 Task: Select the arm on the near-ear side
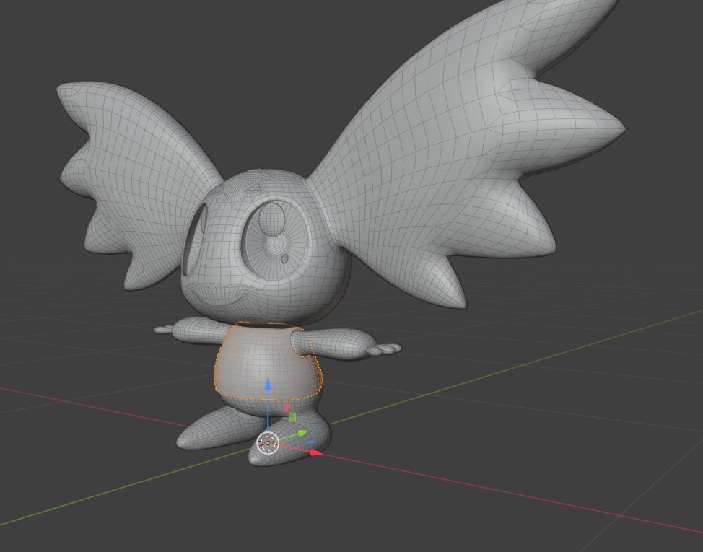click(x=345, y=344)
